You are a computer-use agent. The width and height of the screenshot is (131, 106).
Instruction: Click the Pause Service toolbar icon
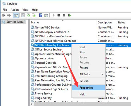click(64, 15)
